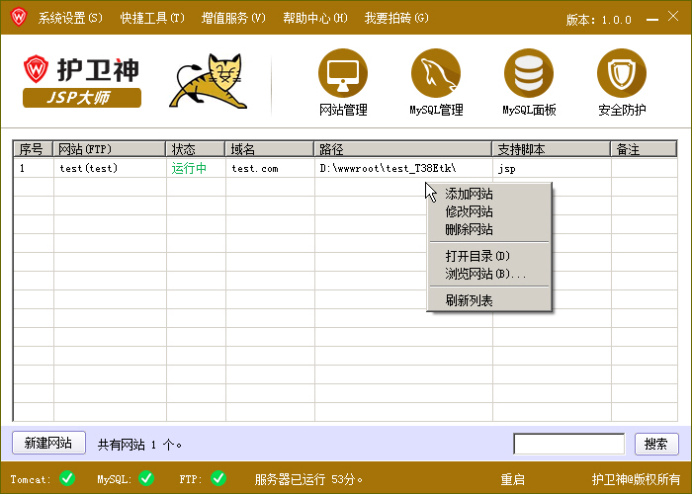Click the JSP大师 banner label
The image size is (692, 494).
point(82,98)
